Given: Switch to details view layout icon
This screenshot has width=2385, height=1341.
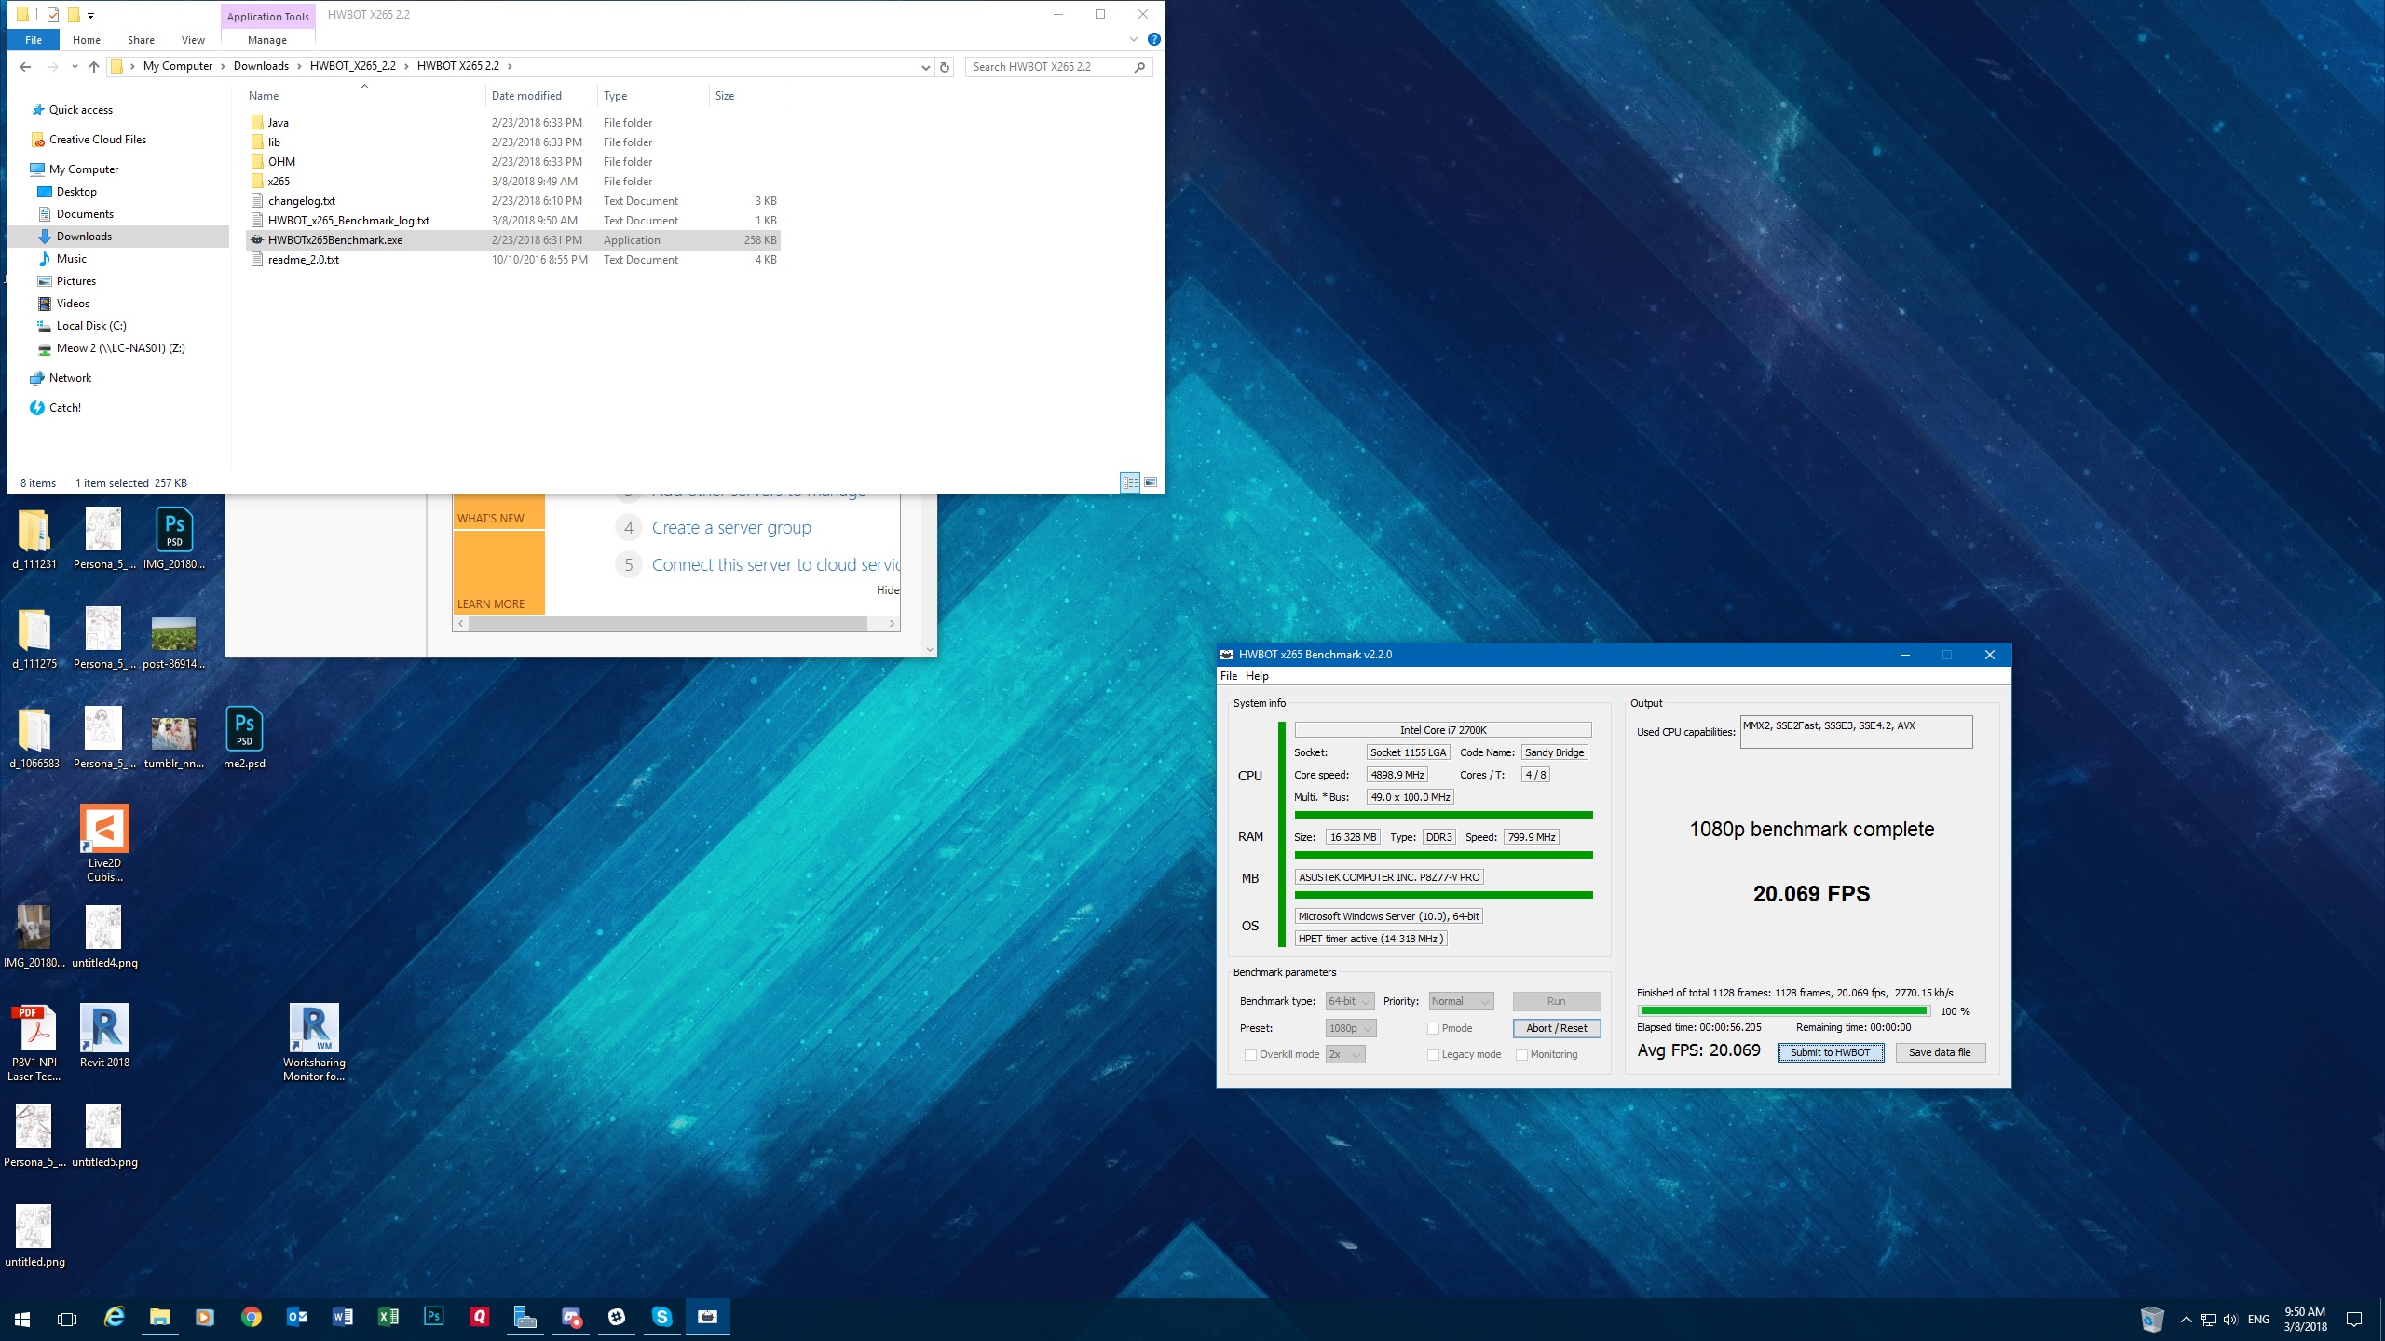Looking at the screenshot, I should pos(1130,482).
